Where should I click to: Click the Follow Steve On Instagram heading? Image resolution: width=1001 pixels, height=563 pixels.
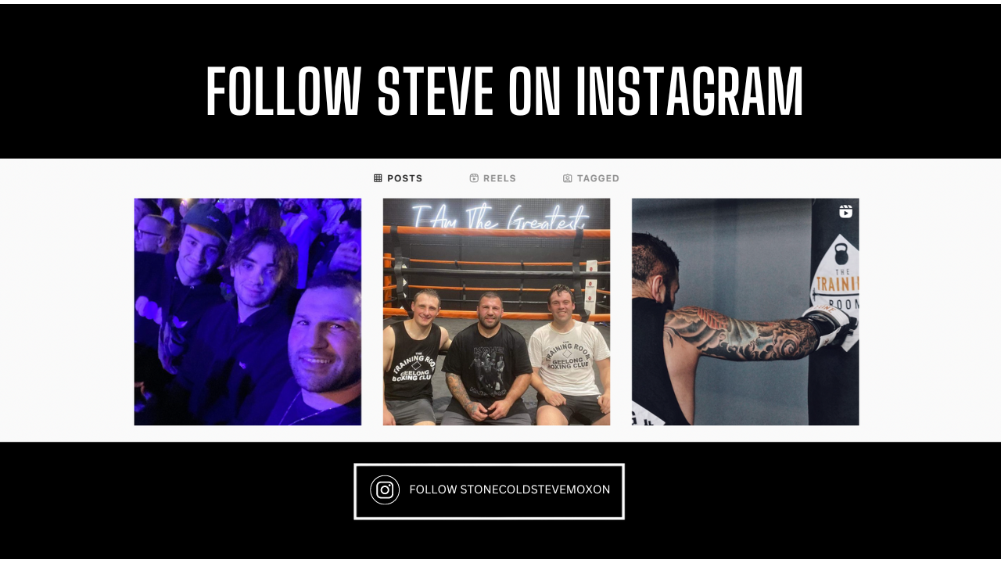coord(504,92)
